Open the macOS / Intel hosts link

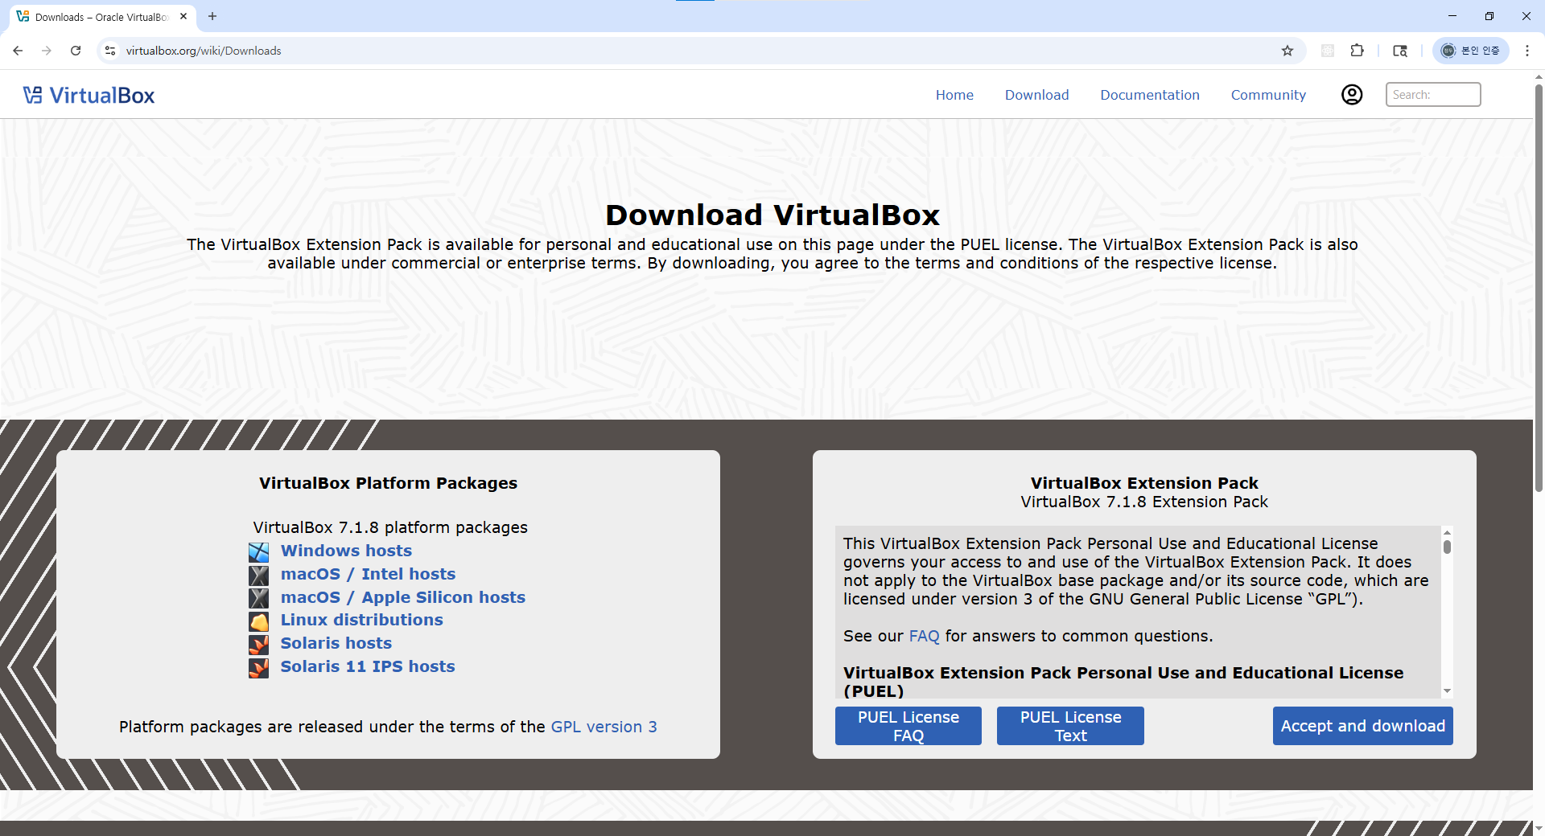tap(368, 574)
